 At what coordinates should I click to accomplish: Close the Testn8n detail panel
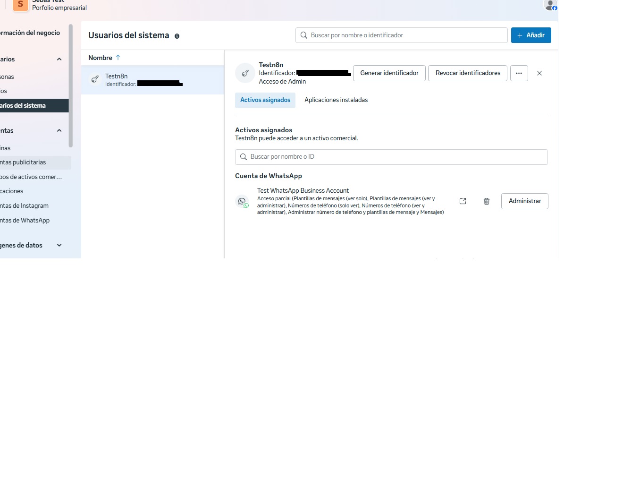[539, 73]
